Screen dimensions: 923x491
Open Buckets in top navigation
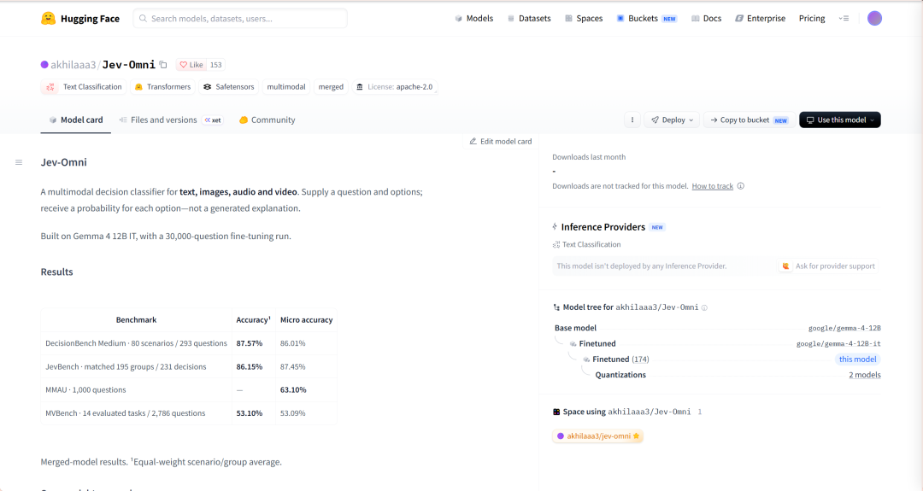pos(646,18)
